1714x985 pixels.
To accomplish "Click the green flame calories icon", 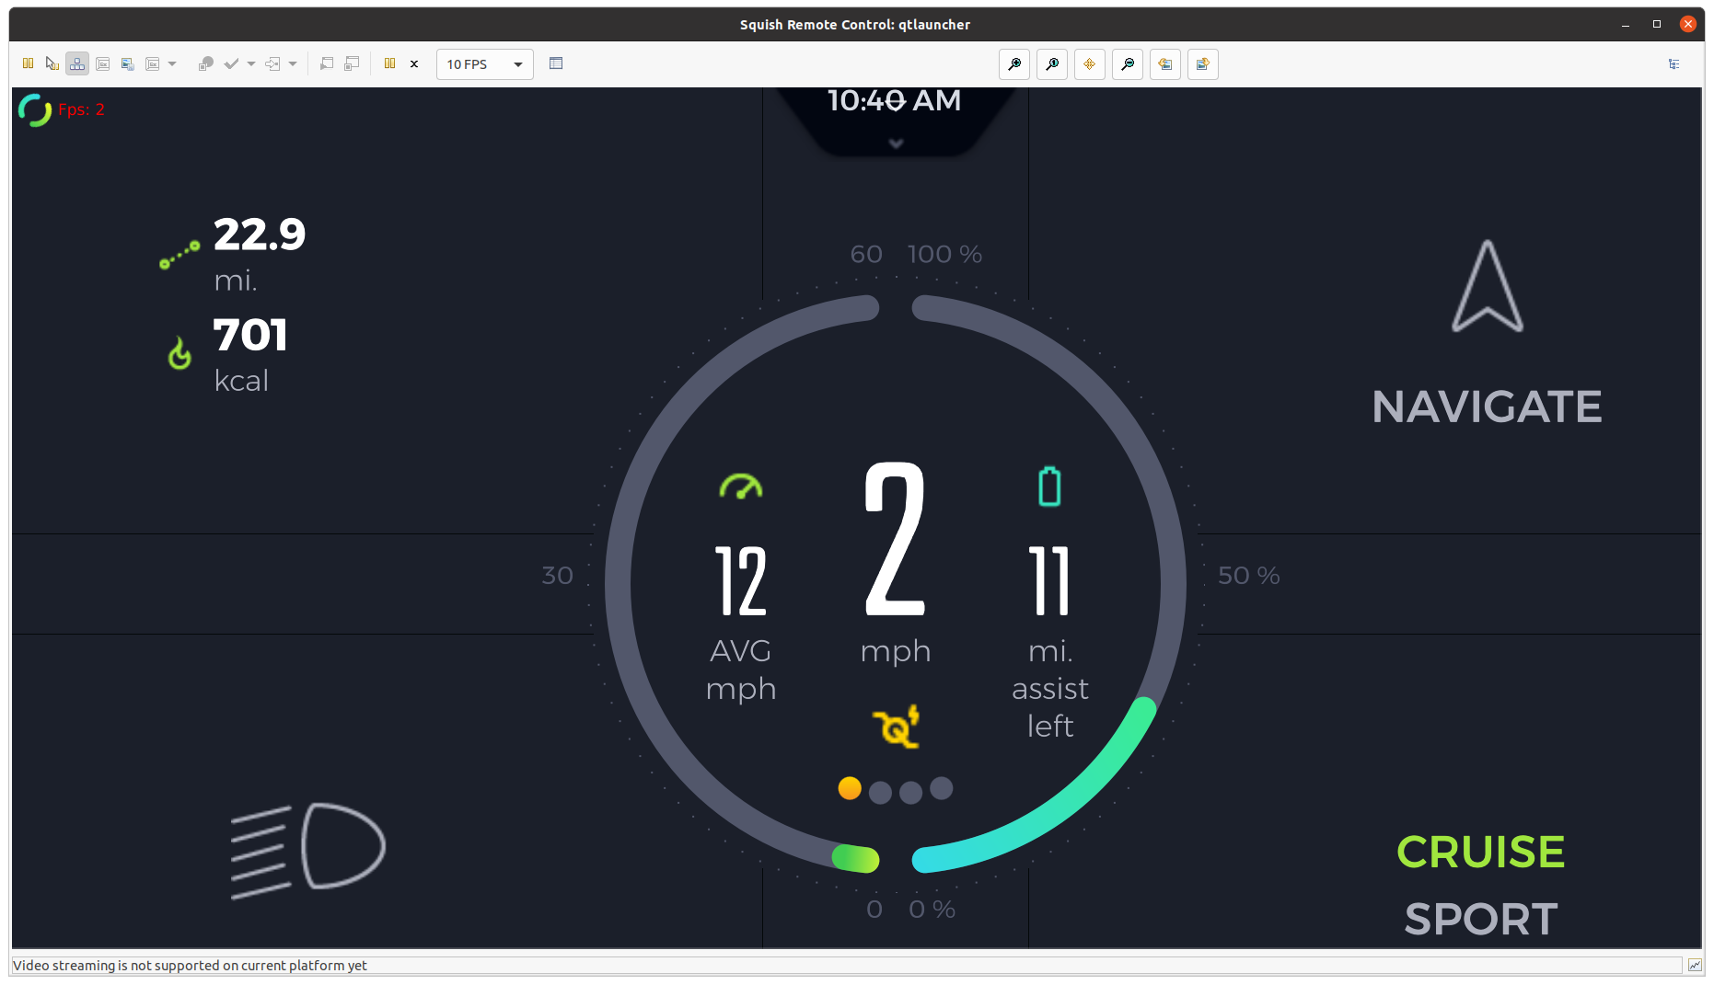I will pyautogui.click(x=180, y=353).
